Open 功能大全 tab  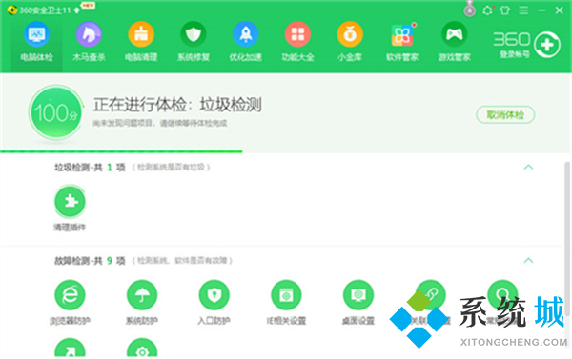297,42
